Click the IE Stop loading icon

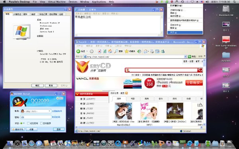click(x=99, y=51)
